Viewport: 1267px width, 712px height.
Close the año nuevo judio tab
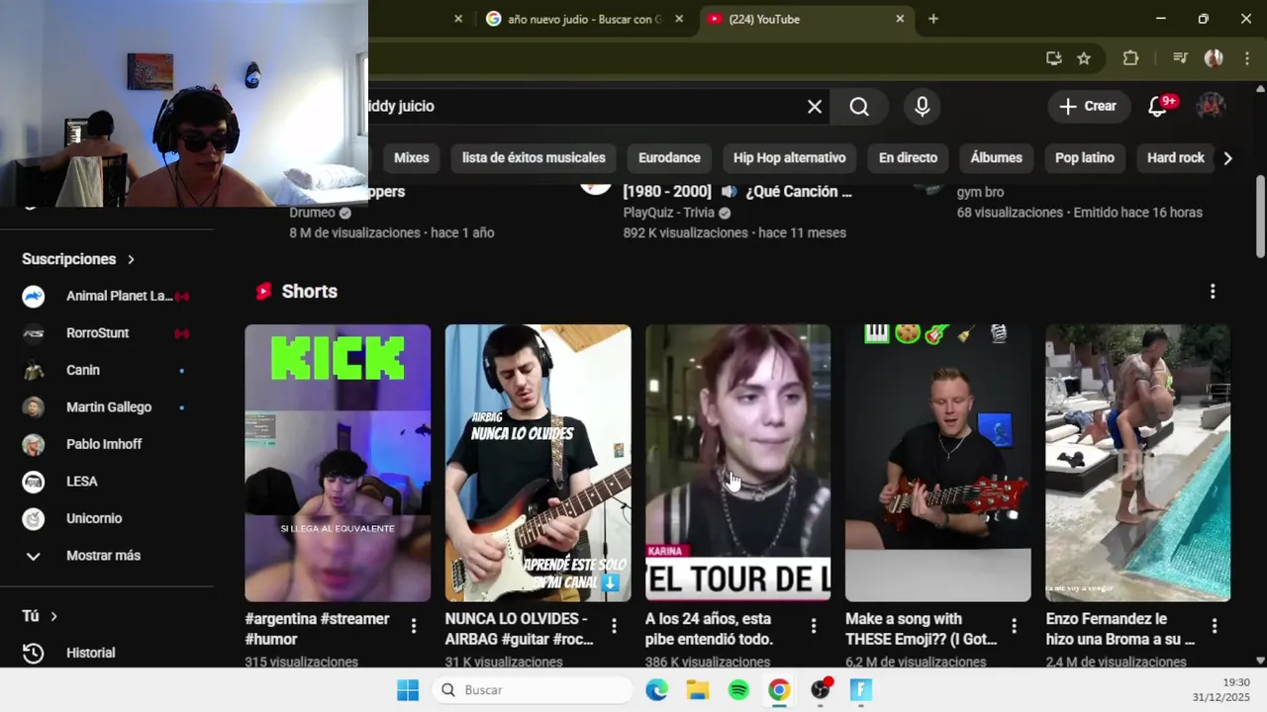[679, 19]
